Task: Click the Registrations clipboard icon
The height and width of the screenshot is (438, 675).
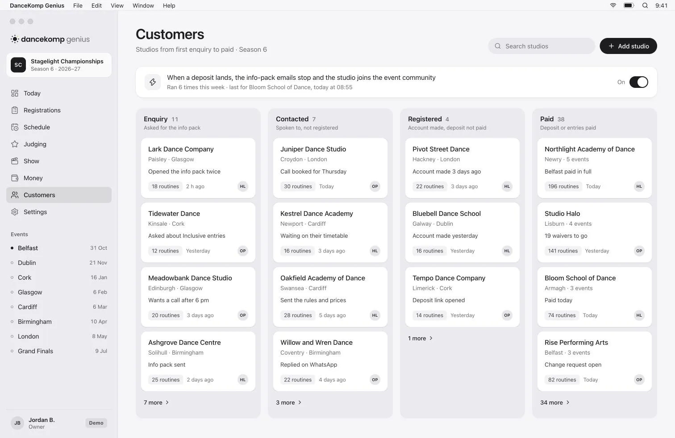Action: coord(15,110)
